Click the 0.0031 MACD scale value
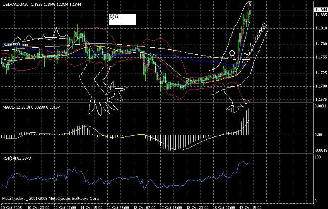Screen dimensions: 328x209 pyautogui.click(x=320, y=106)
